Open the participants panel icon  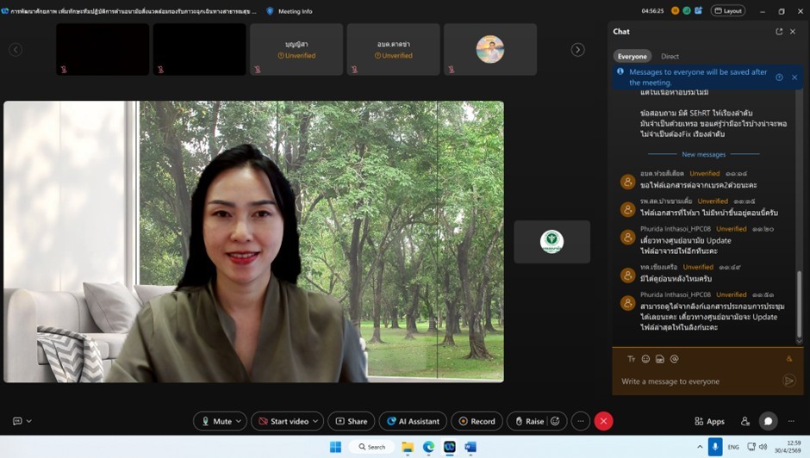click(x=745, y=421)
